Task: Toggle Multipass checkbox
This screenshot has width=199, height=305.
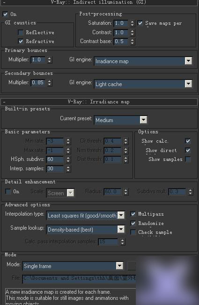Action: [x=133, y=214]
